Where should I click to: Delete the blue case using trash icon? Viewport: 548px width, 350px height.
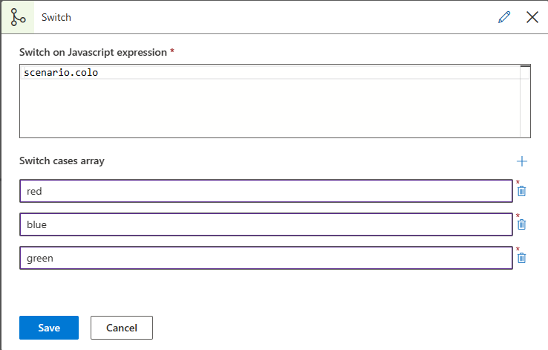pyautogui.click(x=522, y=224)
